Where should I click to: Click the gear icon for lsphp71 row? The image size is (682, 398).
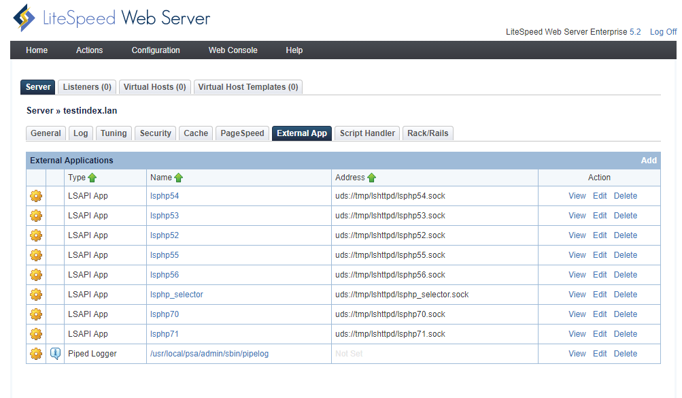click(36, 334)
